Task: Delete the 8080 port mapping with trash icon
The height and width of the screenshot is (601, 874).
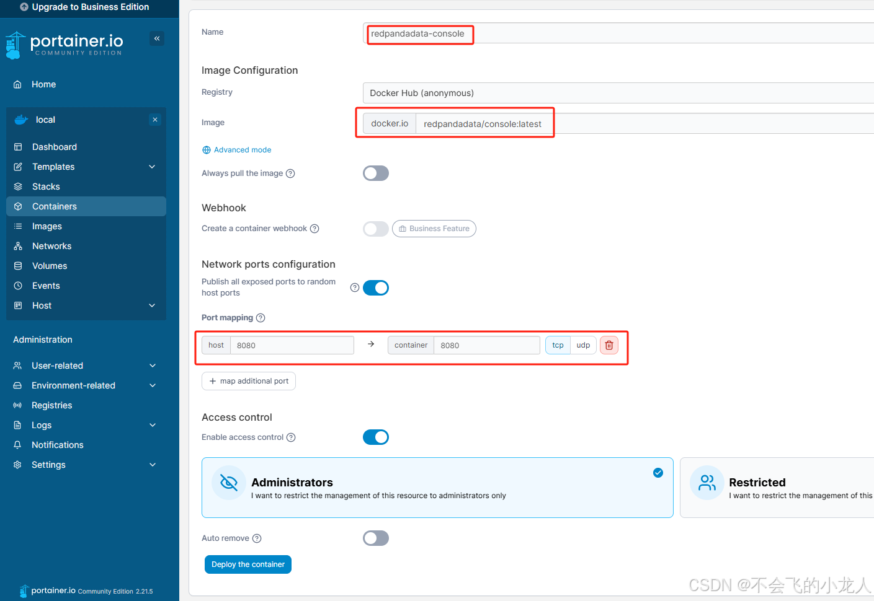Action: point(609,345)
